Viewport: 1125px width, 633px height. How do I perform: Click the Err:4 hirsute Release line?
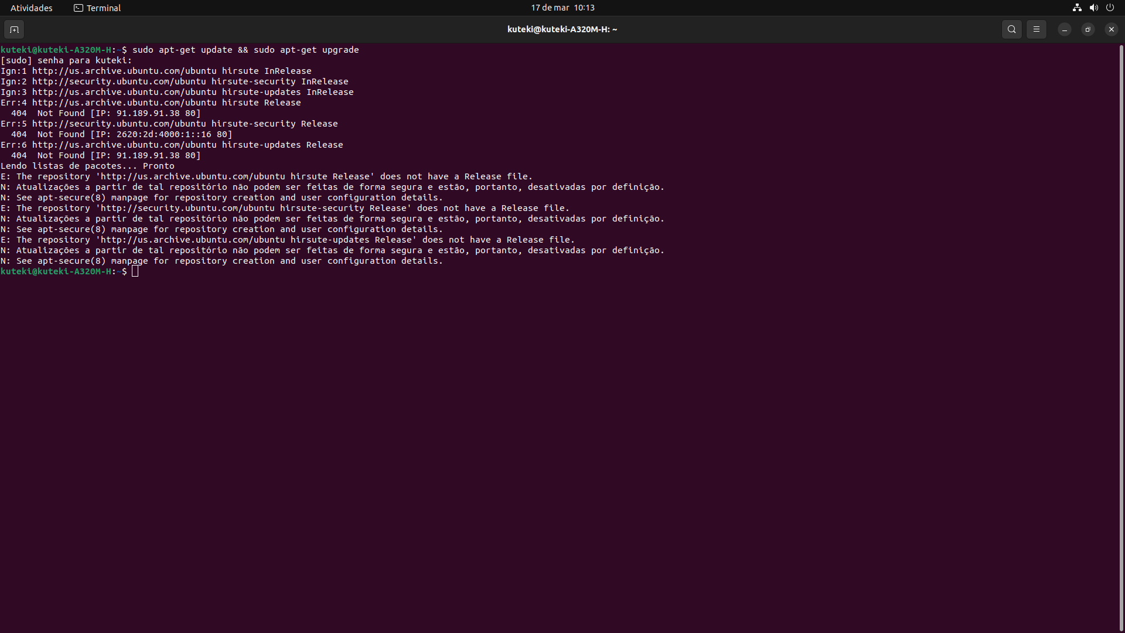point(151,103)
